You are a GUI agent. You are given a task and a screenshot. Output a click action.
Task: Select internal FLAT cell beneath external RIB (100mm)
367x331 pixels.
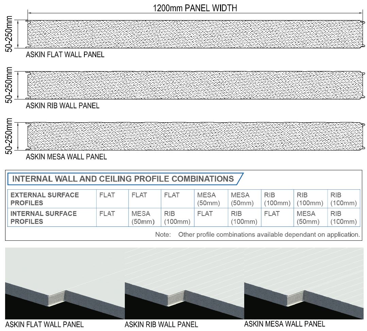[x=277, y=217]
